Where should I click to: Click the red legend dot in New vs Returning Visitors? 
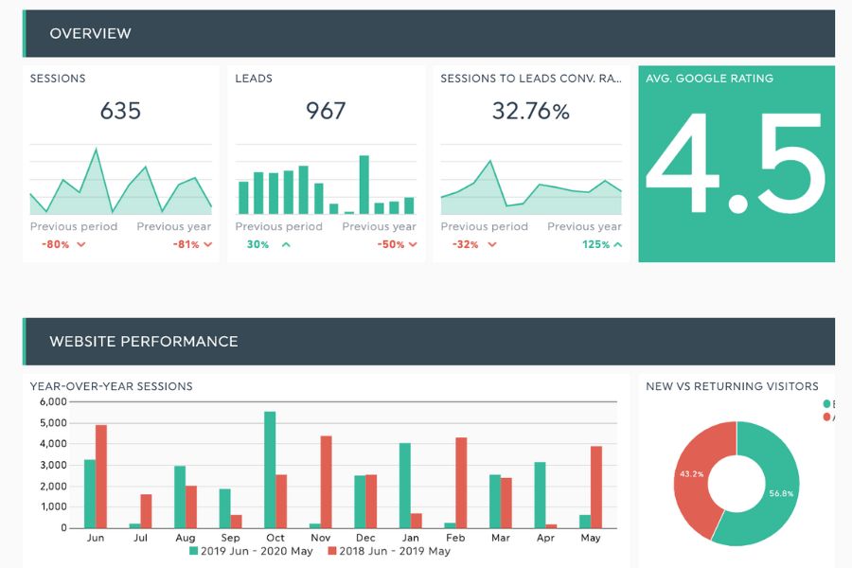coord(827,417)
